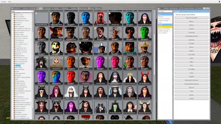Spawn the red-horned devil hooded figure

(145, 77)
